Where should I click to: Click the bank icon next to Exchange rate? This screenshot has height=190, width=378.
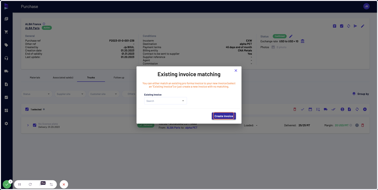tap(302, 41)
